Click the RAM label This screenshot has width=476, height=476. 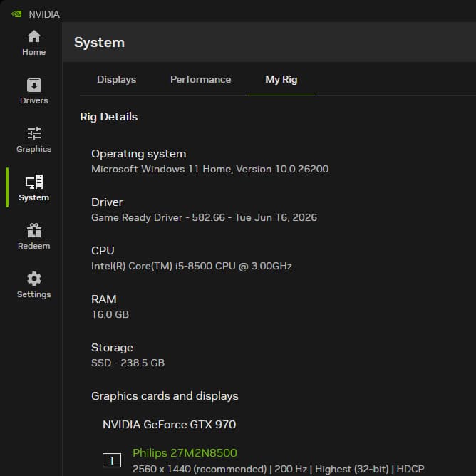pos(103,299)
